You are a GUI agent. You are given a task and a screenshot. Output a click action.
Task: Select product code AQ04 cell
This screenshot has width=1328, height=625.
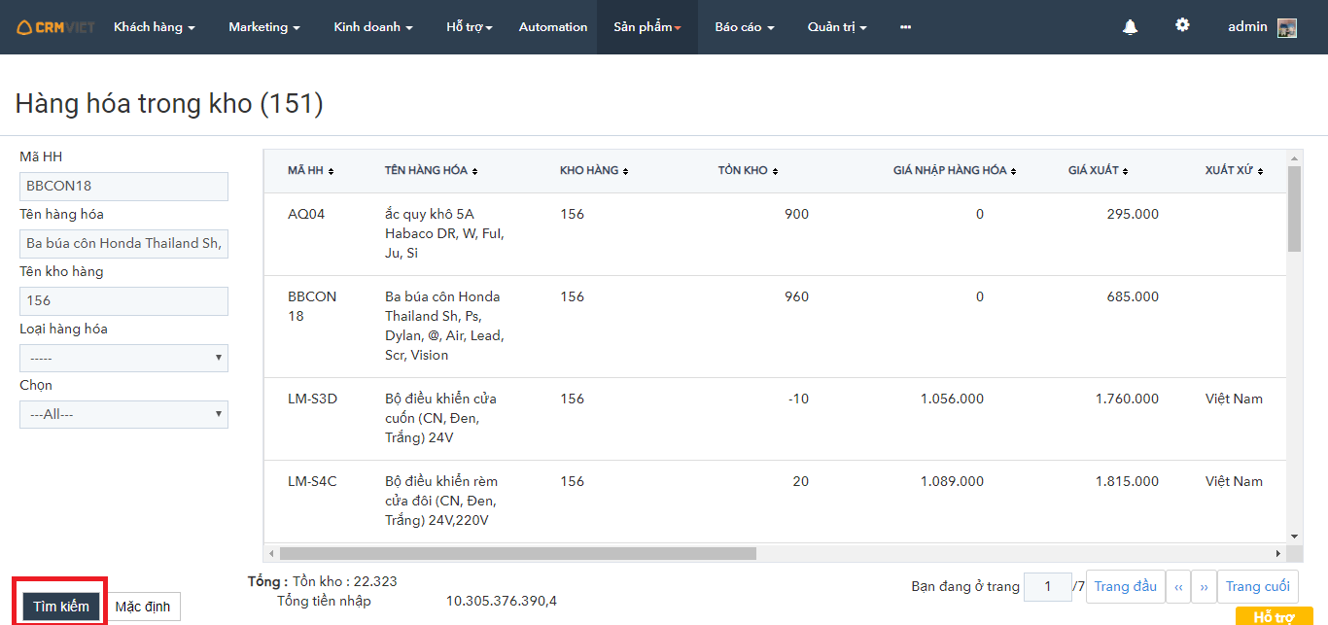(306, 214)
